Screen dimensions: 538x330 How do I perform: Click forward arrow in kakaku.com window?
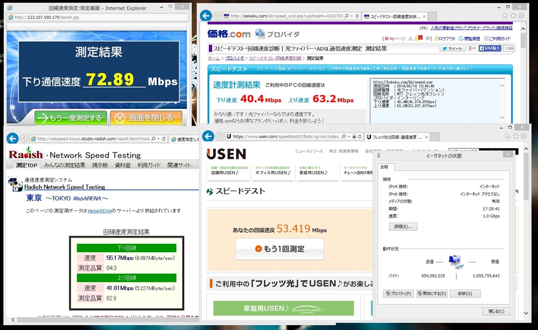[x=217, y=16]
